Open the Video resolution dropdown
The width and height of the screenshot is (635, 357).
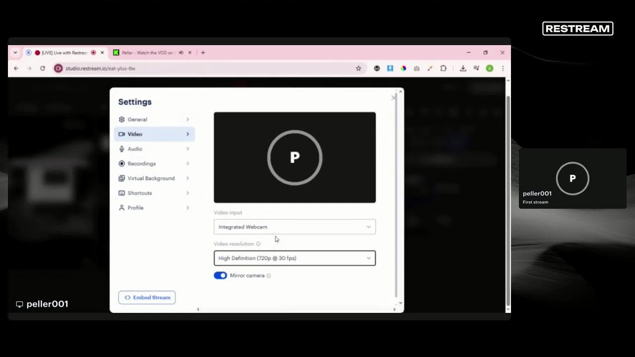point(295,258)
